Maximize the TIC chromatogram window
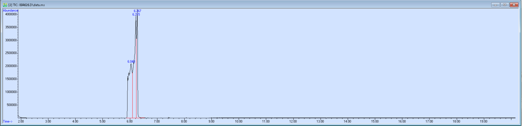The image size is (522, 126). click(505, 5)
